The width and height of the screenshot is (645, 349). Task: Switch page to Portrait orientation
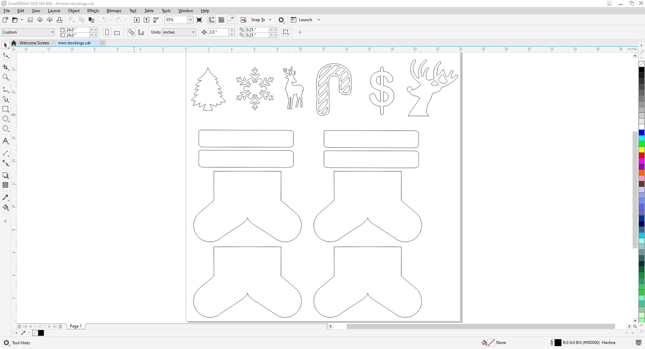tap(107, 32)
